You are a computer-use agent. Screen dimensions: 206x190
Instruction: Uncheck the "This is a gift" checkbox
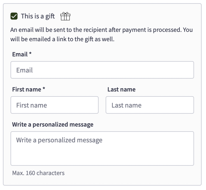click(x=14, y=16)
